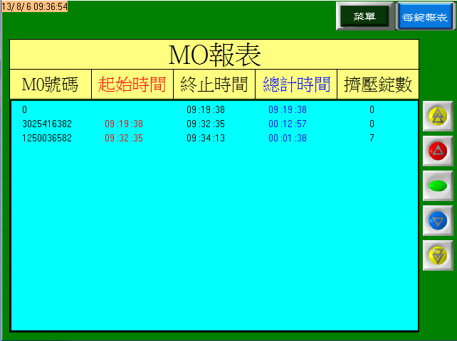The height and width of the screenshot is (341, 457).
Task: Click the green oval icon button
Action: click(438, 185)
